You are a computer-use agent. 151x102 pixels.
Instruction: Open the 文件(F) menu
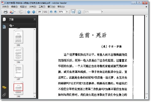5,7
